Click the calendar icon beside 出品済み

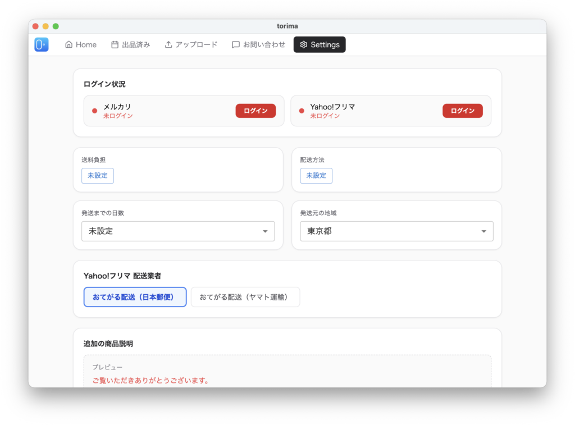[115, 45]
